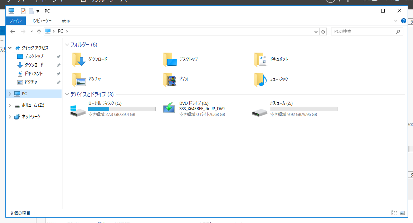This screenshot has height=223, width=413.
Task: Select the ボリューム (Z:) drive icon in main pane
Action: pyautogui.click(x=260, y=113)
